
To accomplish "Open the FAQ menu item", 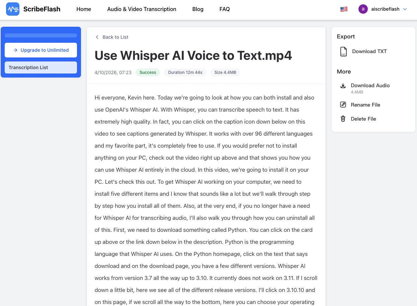I will click(x=225, y=9).
